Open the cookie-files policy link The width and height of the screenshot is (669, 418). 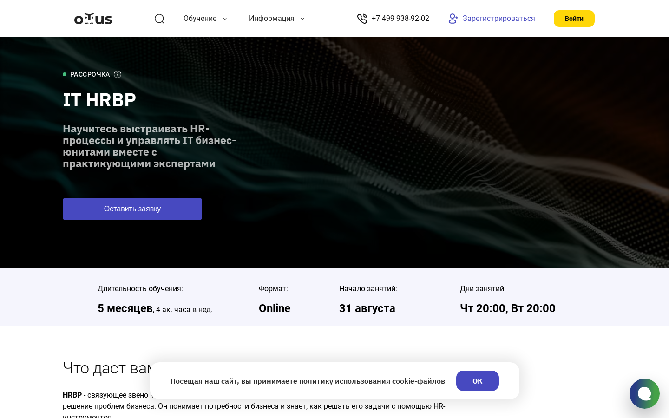pyautogui.click(x=372, y=381)
